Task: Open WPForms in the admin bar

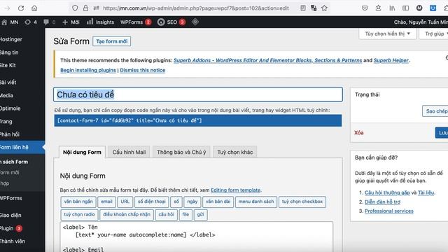Action: click(x=136, y=22)
